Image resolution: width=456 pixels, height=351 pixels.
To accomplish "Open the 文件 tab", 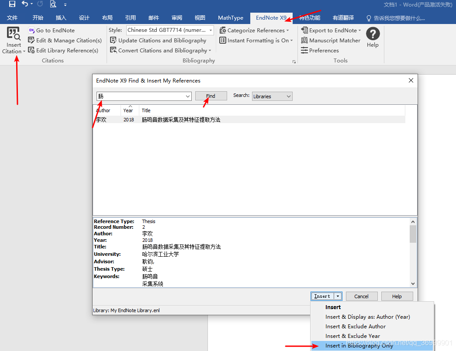I will pyautogui.click(x=12, y=18).
